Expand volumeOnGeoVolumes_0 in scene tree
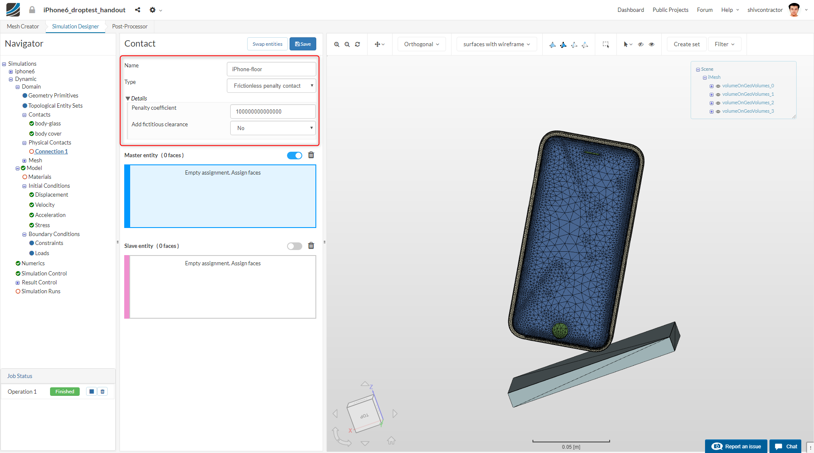 coord(711,86)
